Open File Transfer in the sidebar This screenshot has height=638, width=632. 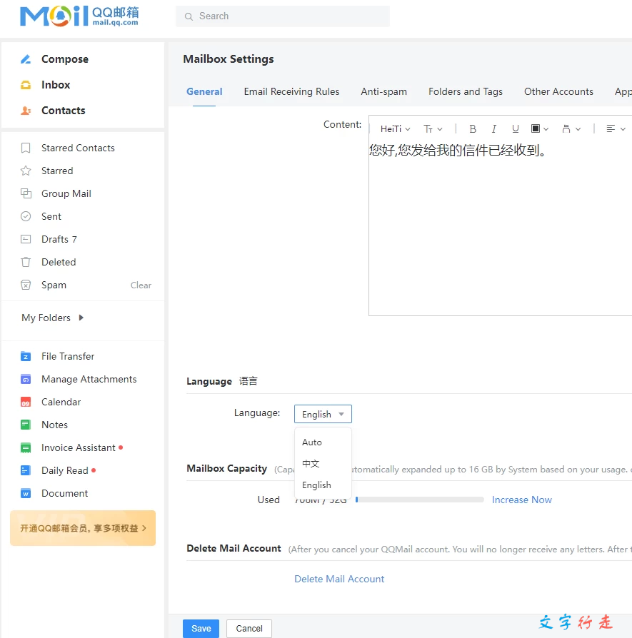tap(67, 356)
